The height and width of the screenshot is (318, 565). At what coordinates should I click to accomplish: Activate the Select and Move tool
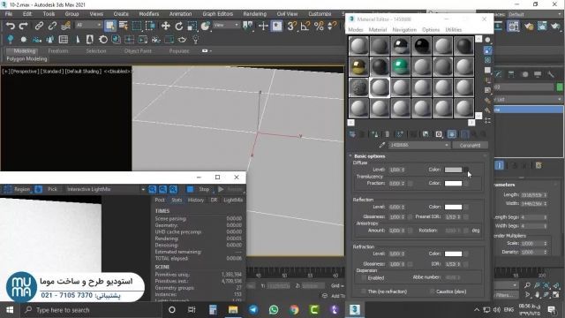(x=165, y=26)
